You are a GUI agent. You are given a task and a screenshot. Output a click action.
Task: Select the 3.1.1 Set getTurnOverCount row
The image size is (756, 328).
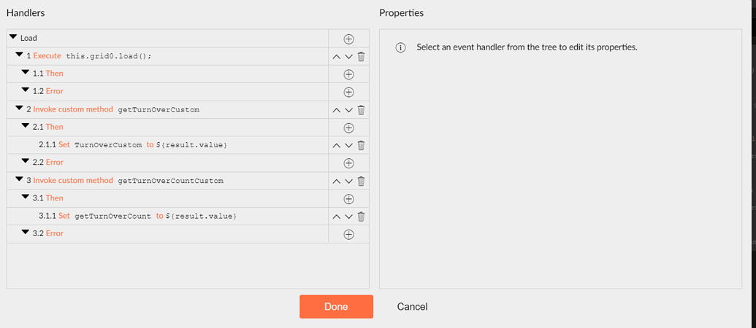coord(167,216)
